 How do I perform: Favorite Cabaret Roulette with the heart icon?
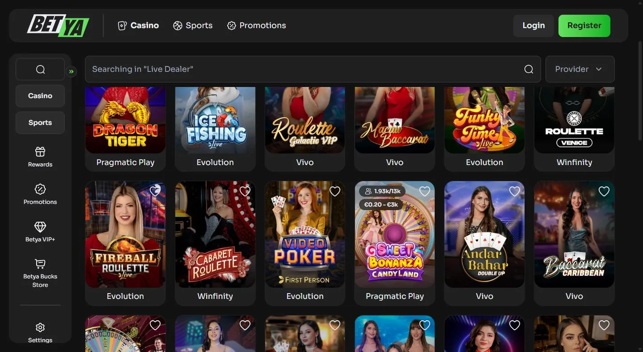click(x=245, y=191)
